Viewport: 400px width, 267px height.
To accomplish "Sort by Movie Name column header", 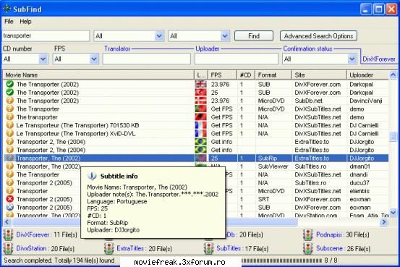I will [98, 75].
